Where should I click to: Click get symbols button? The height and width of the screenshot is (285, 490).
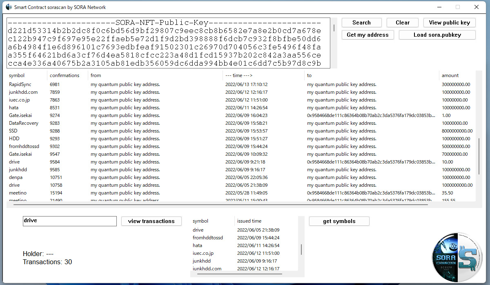[339, 221]
